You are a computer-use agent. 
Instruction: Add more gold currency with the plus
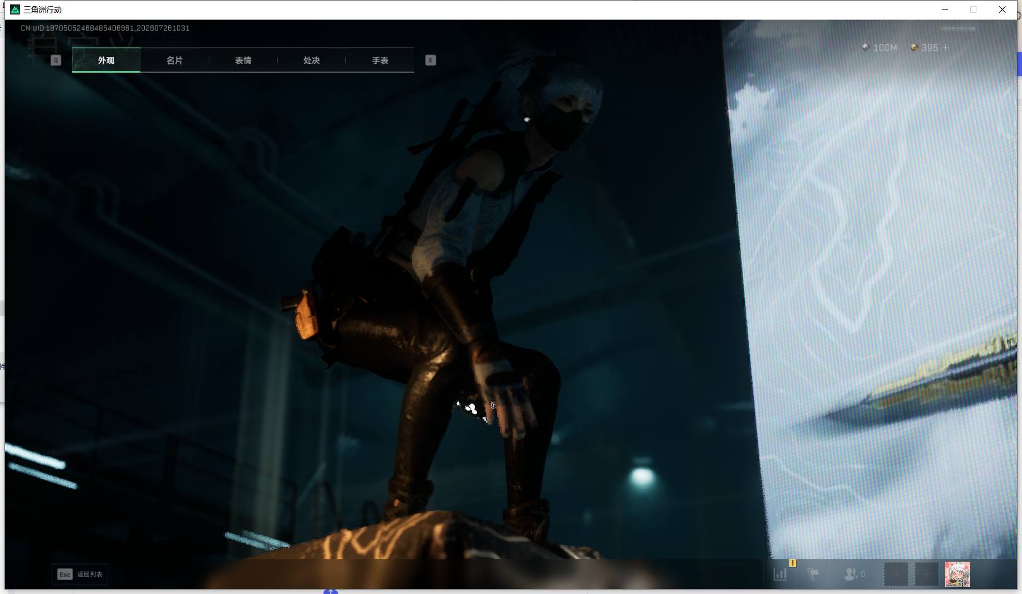point(945,47)
